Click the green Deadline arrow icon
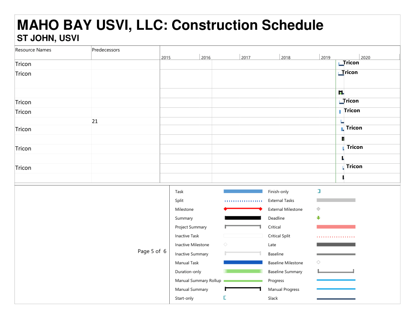 pos(318,218)
